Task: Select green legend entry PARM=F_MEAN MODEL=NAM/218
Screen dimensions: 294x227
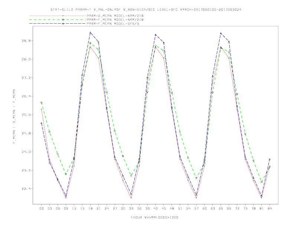Action: pyautogui.click(x=115, y=20)
